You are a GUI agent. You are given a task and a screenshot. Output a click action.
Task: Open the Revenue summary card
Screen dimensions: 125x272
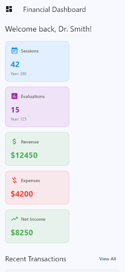pos(37,149)
